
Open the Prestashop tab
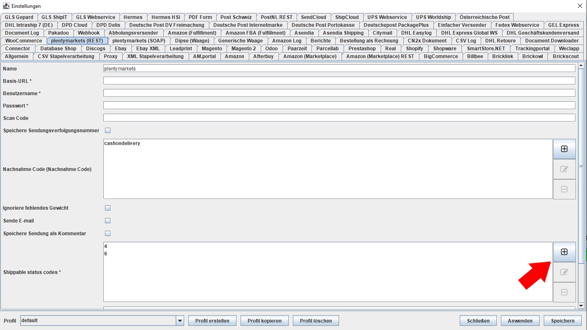[x=362, y=49]
